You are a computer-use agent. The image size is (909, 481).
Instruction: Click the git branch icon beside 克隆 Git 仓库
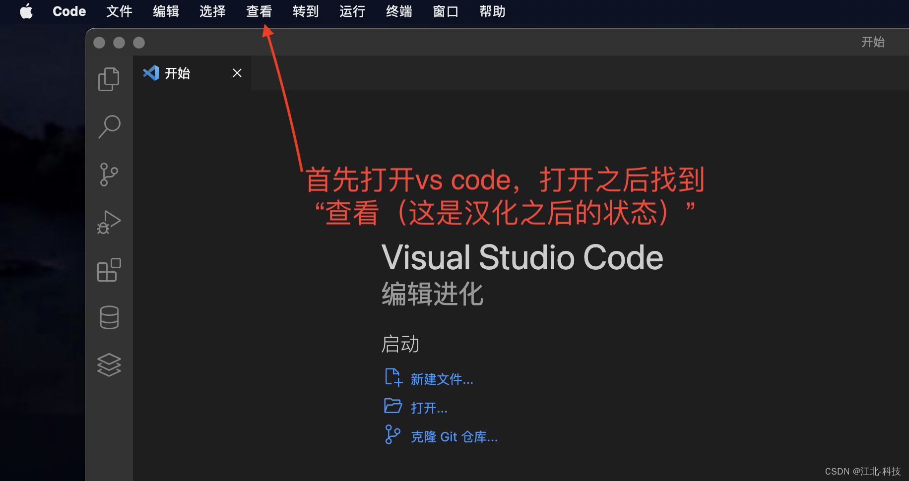[x=392, y=434]
